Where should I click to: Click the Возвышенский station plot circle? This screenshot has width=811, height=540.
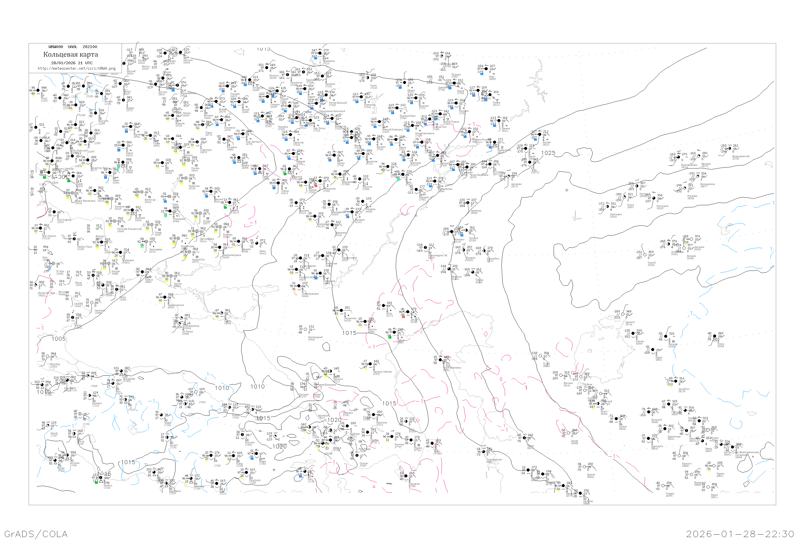coord(729,149)
